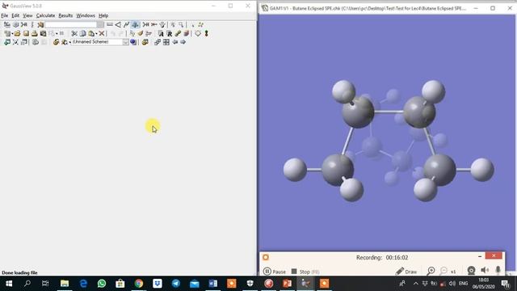This screenshot has height=291, width=517.
Task: Open the View menu
Action: [27, 15]
